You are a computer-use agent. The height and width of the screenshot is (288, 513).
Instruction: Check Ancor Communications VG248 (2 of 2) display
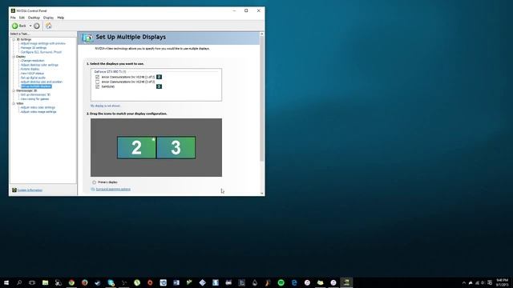(97, 82)
